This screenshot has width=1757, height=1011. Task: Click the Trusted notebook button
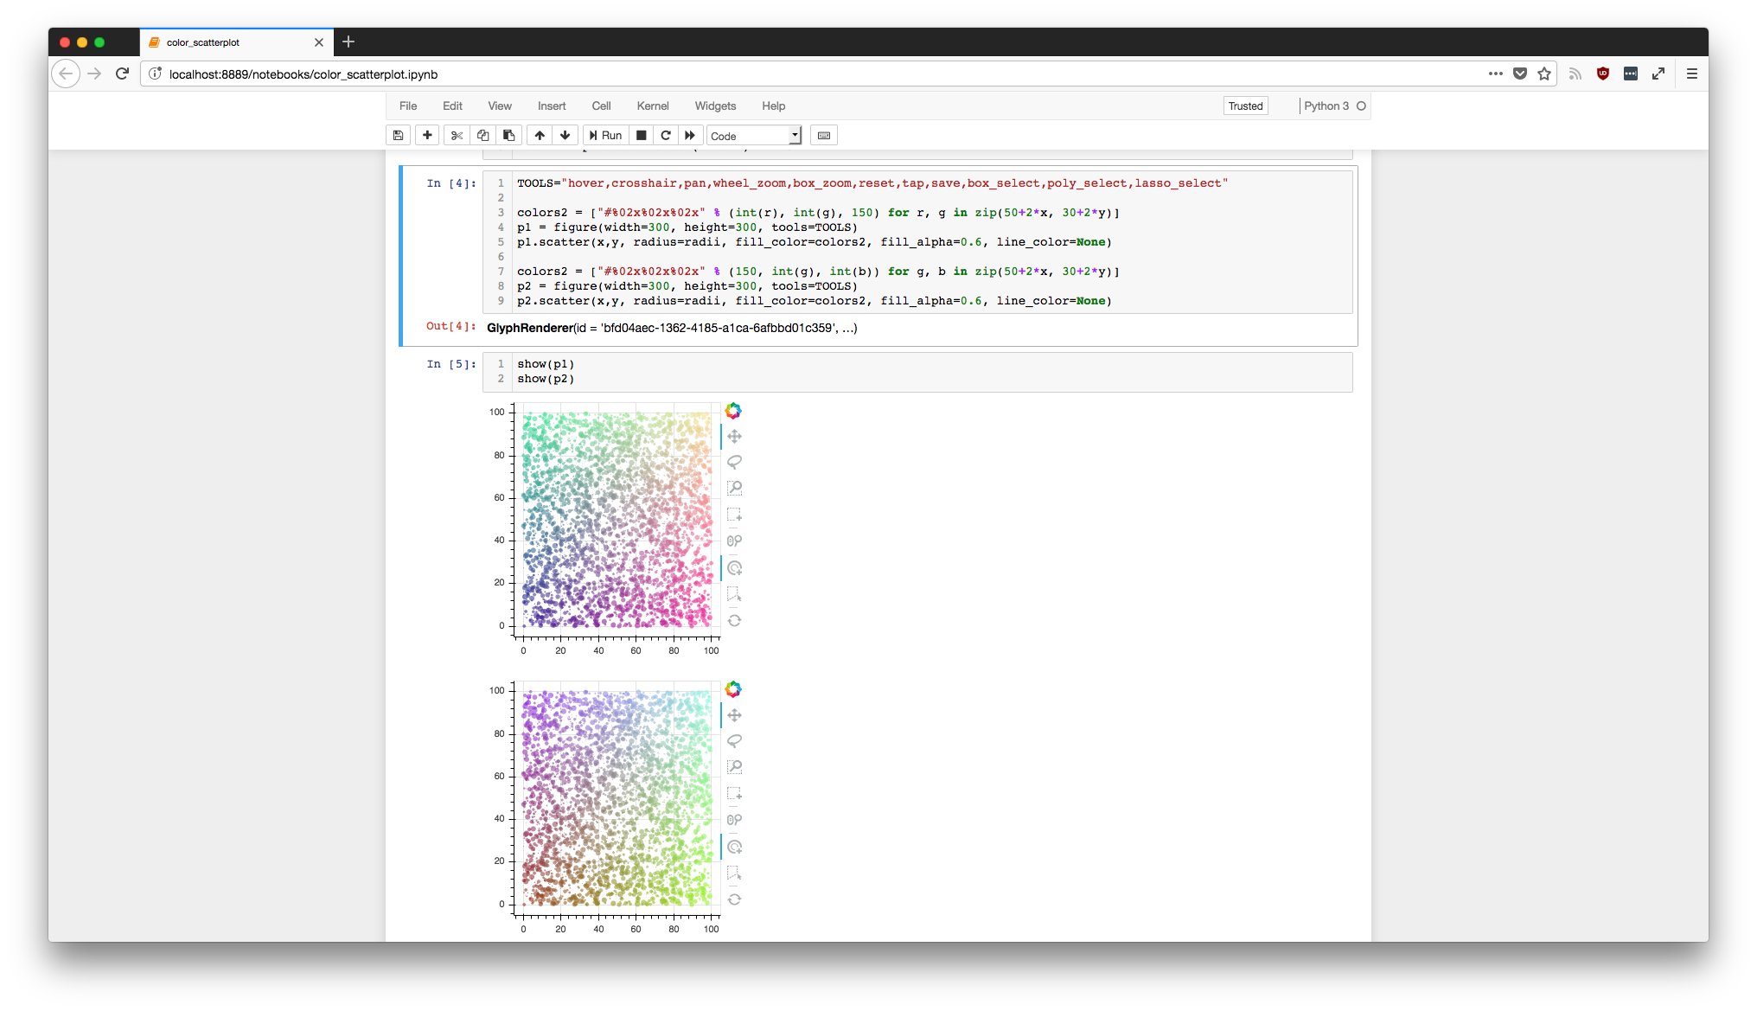click(x=1245, y=106)
